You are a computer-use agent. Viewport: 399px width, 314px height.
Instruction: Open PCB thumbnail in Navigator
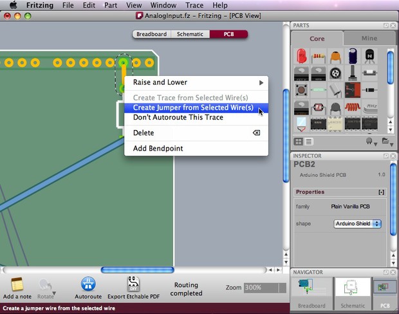(x=385, y=293)
